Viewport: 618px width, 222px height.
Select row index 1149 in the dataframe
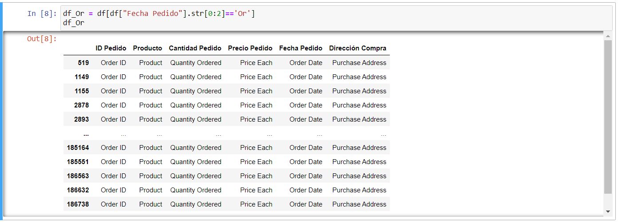click(x=82, y=77)
